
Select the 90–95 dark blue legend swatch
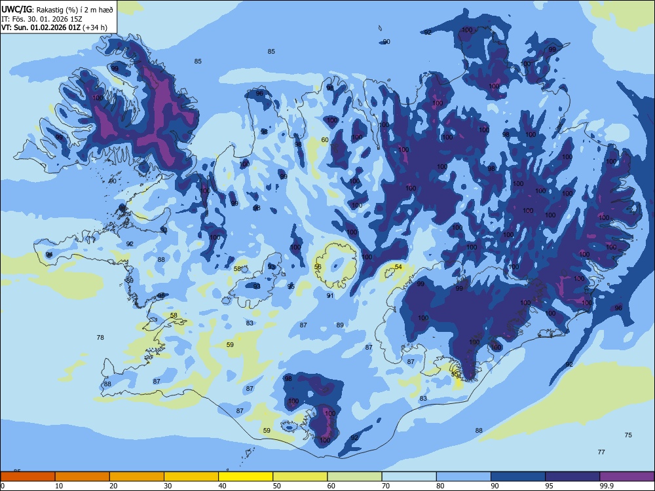point(518,477)
